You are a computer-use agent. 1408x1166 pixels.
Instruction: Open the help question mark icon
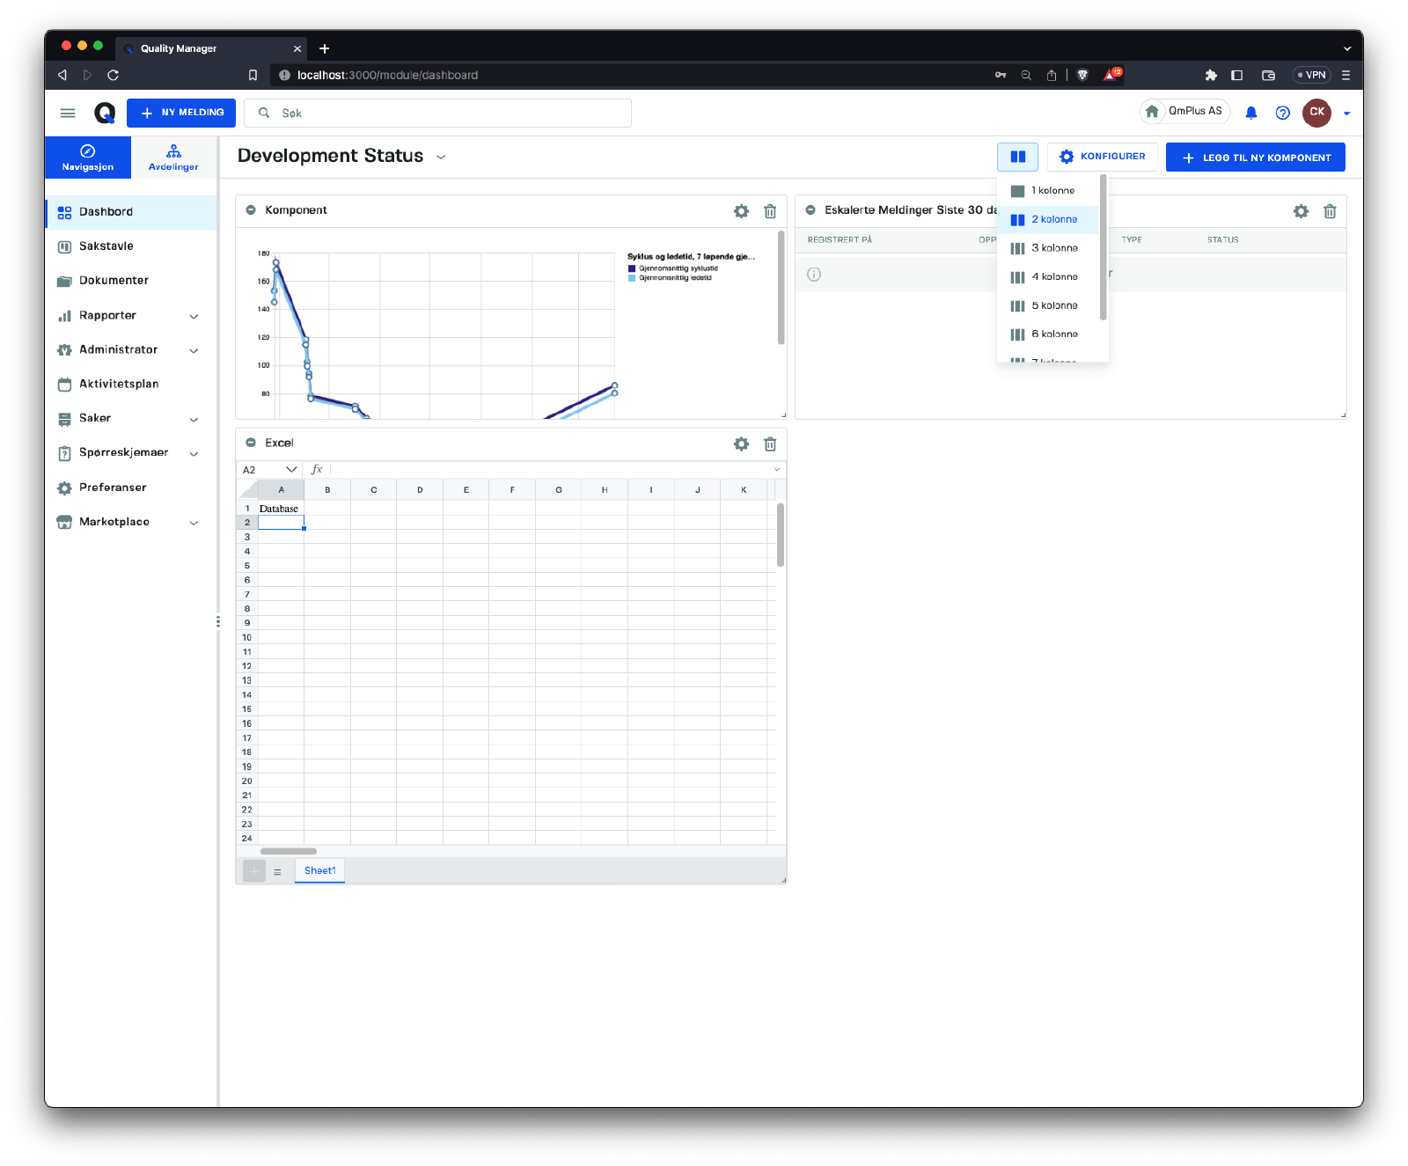click(1282, 113)
